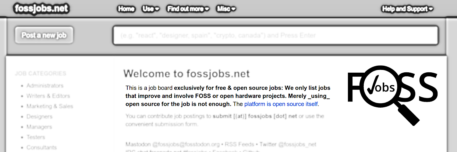Open the Designers job category

[39, 117]
